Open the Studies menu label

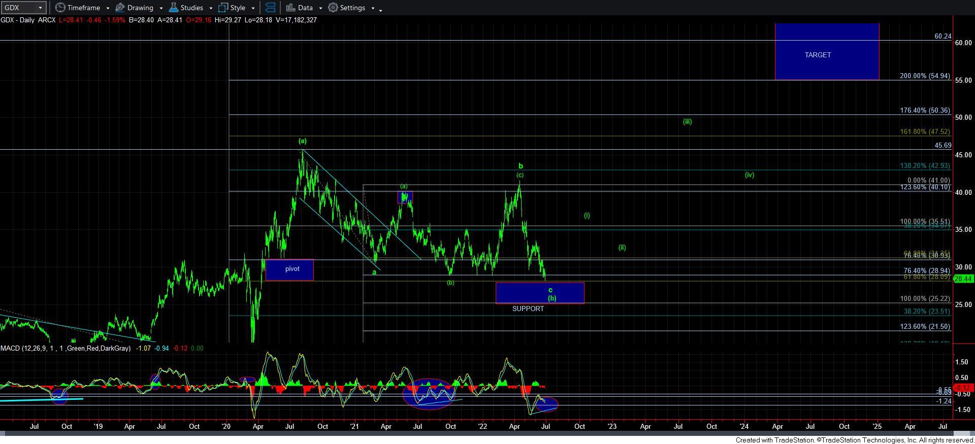(x=192, y=8)
